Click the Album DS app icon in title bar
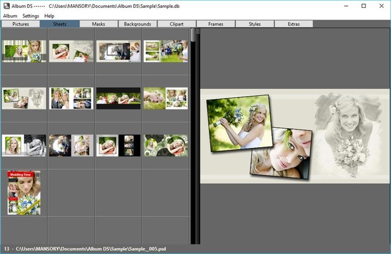Viewport: 391px width, 254px height. coord(6,5)
